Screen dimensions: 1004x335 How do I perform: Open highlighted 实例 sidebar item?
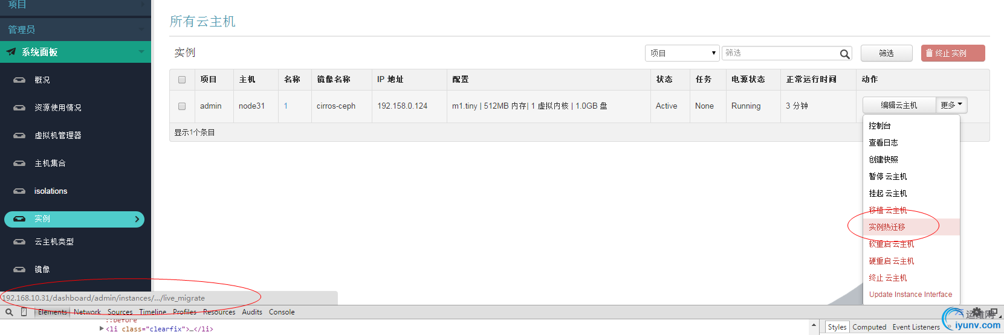pyautogui.click(x=74, y=219)
